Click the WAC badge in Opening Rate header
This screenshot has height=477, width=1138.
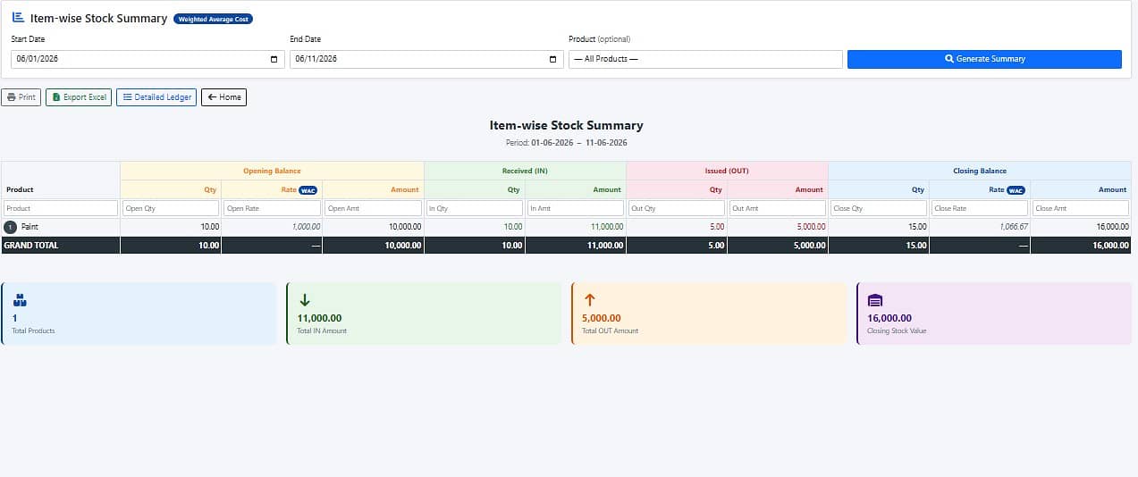(x=308, y=190)
